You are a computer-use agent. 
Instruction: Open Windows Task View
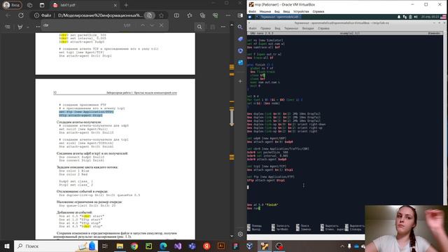(x=105, y=246)
